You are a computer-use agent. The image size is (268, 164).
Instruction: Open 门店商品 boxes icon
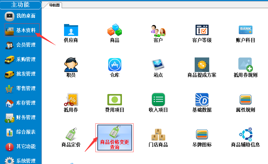coord(158,138)
